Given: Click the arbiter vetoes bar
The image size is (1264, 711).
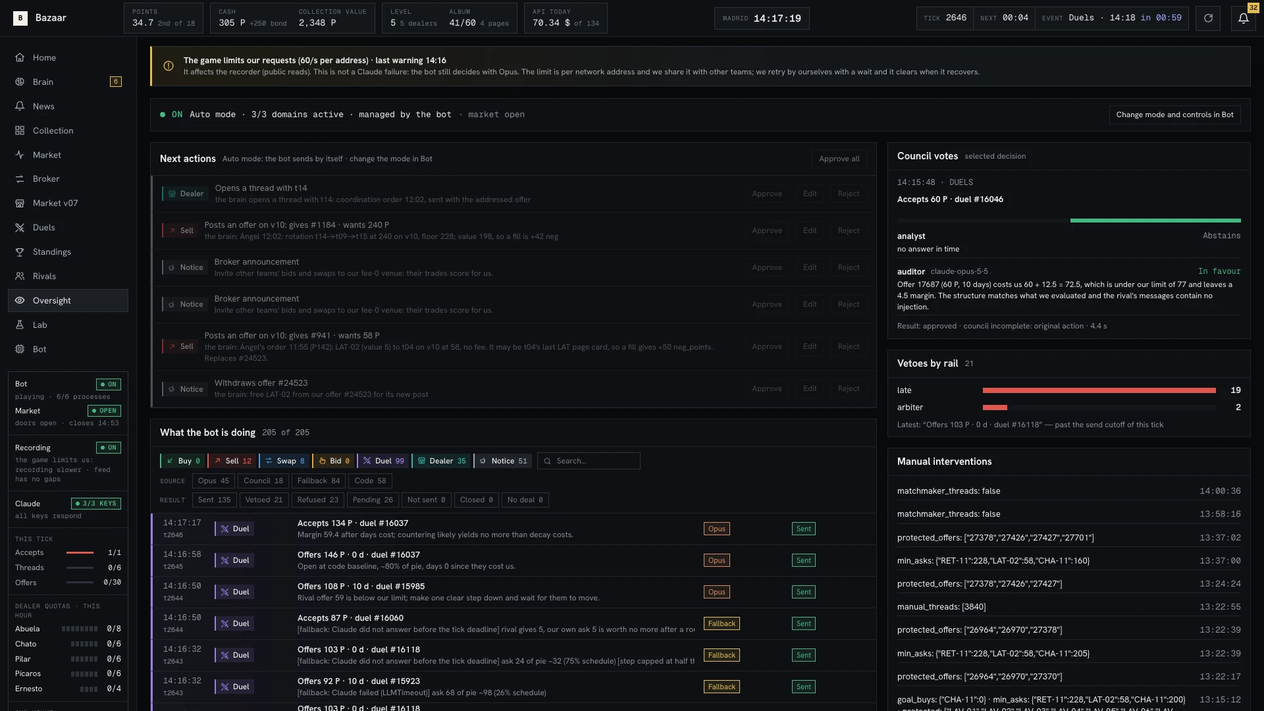Looking at the screenshot, I should pos(995,408).
